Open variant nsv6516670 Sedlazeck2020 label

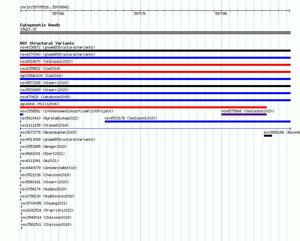pyautogui.click(x=47, y=61)
